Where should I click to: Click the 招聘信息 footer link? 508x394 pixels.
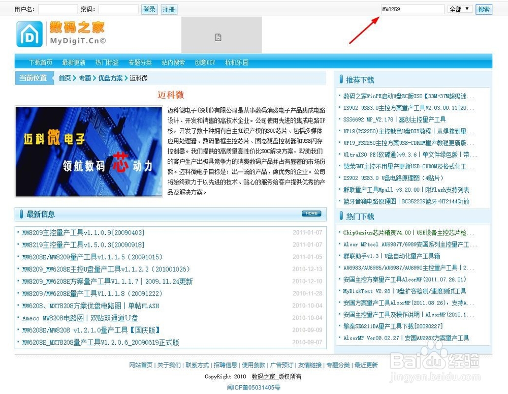(225, 365)
